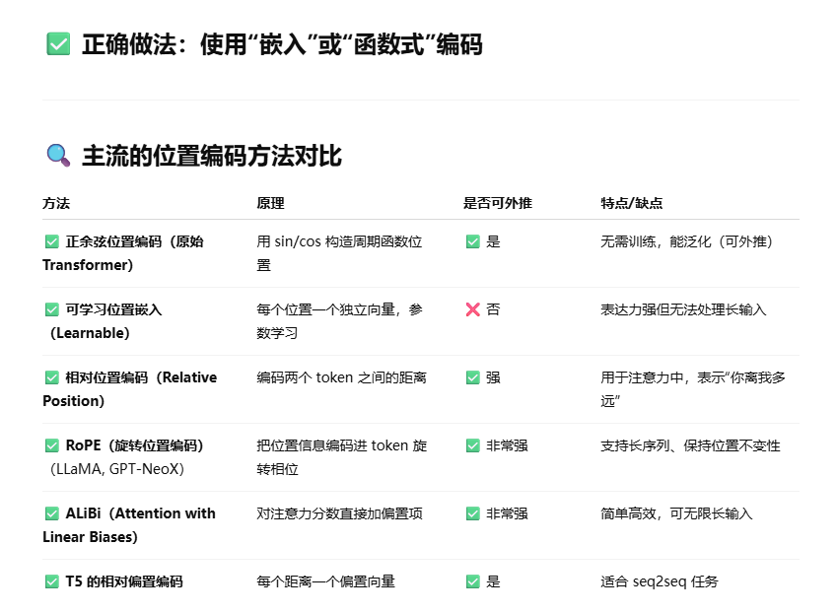Click column header 原理
Image resolution: width=837 pixels, height=614 pixels.
271,203
